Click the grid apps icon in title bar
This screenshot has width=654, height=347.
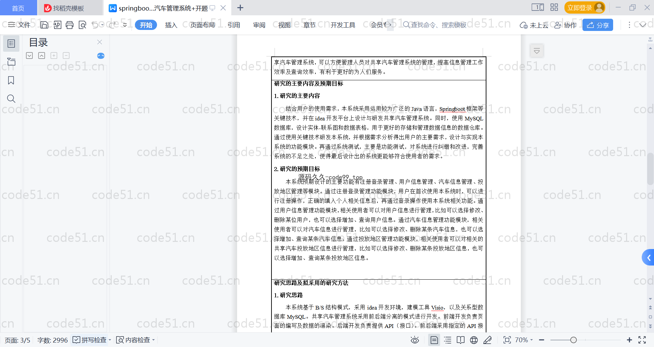point(554,7)
